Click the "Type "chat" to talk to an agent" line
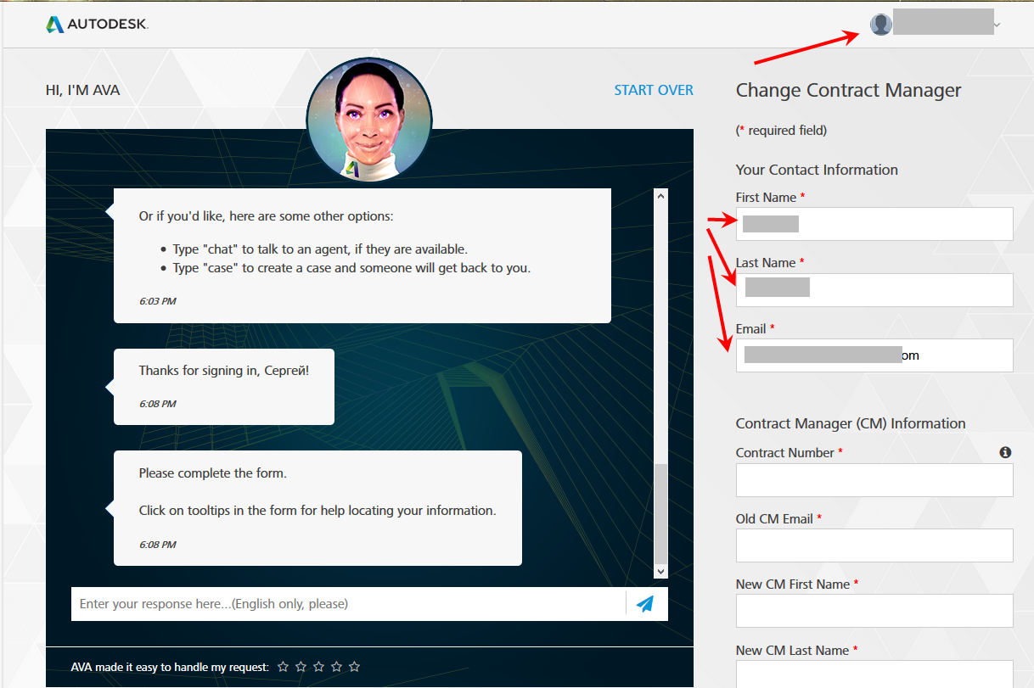 tap(321, 249)
